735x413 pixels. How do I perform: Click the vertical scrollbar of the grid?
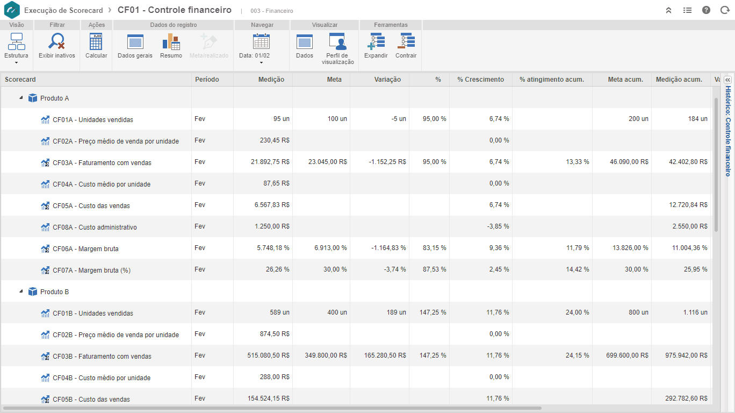(x=716, y=165)
